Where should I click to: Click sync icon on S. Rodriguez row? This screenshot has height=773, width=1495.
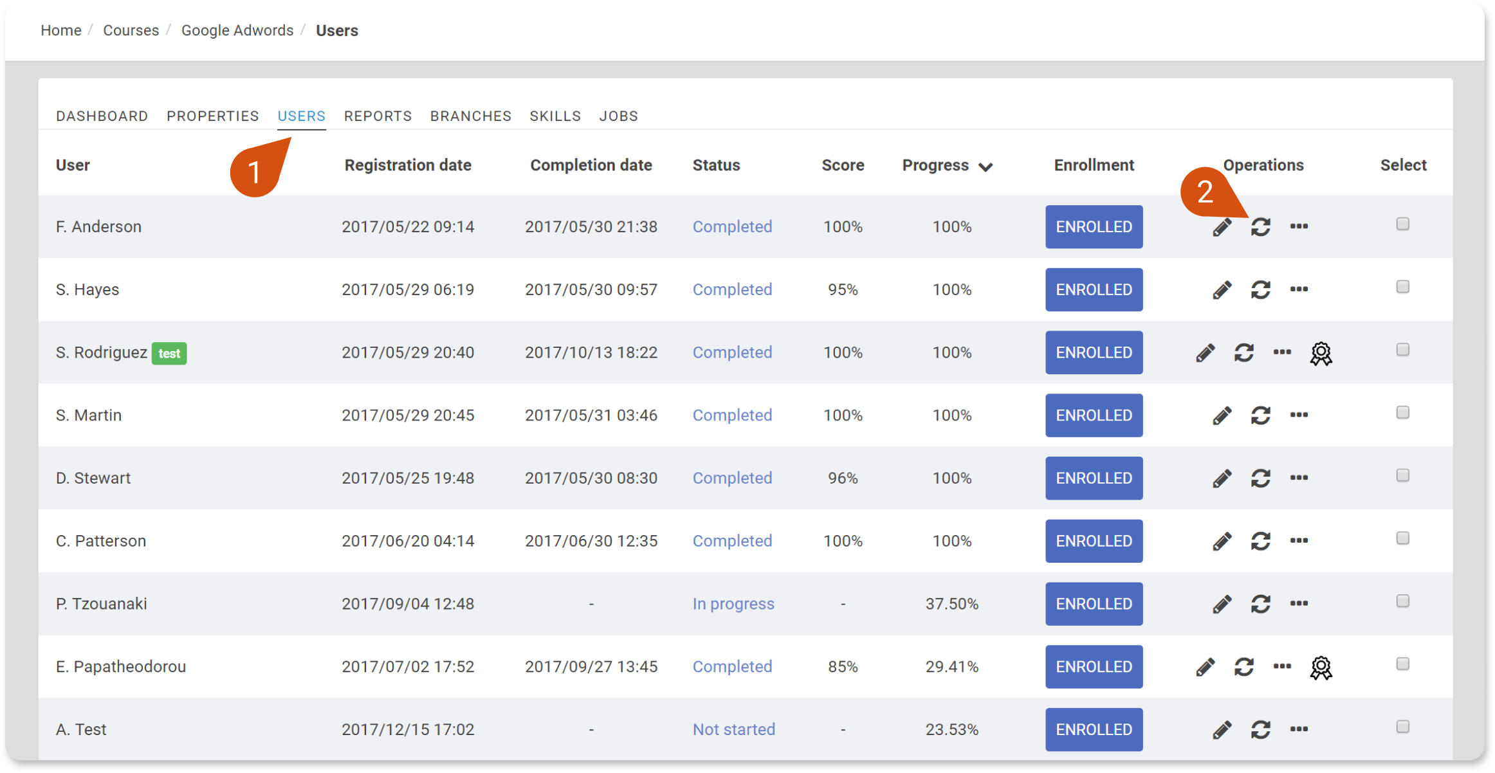click(x=1244, y=353)
